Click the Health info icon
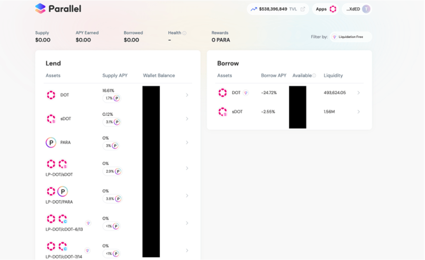Viewport: 425px width, 260px height. pyautogui.click(x=184, y=33)
